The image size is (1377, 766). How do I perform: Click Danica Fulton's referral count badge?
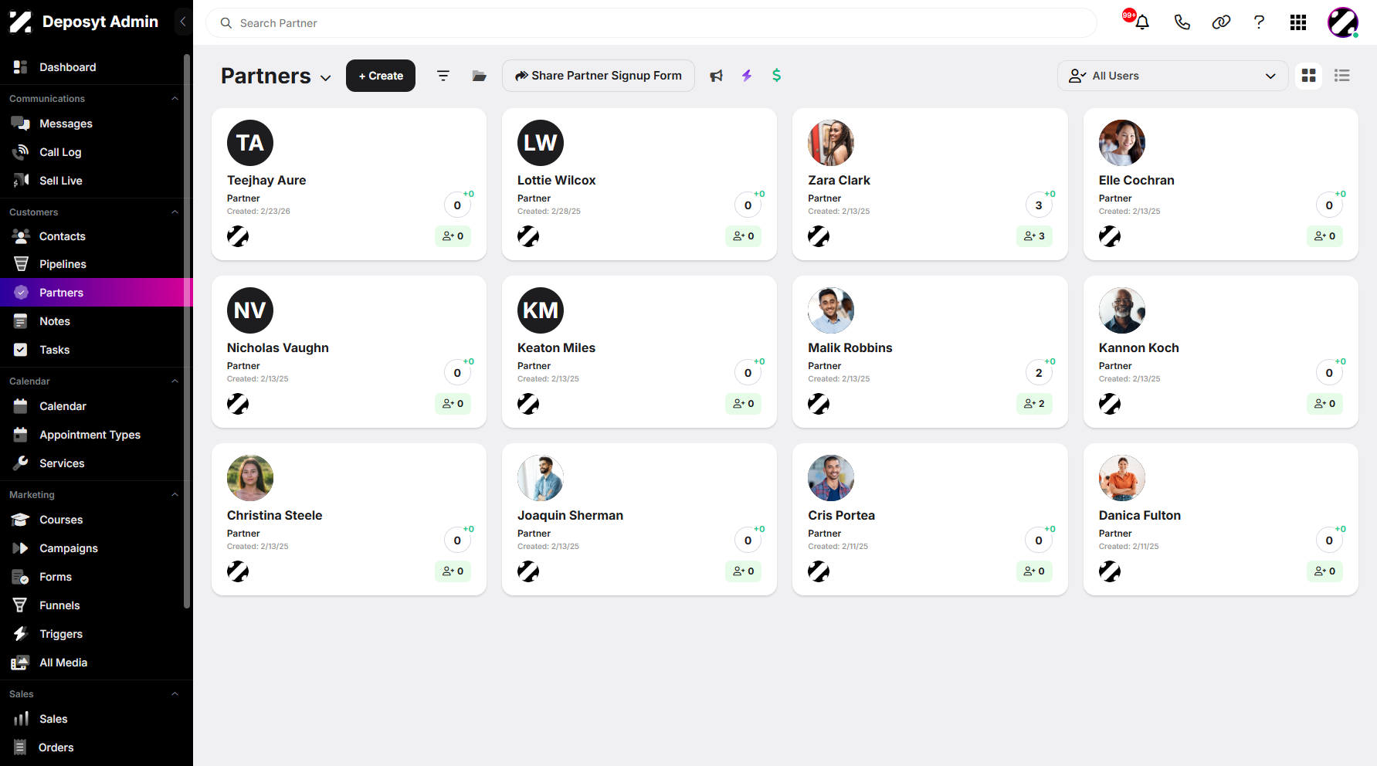point(1325,571)
